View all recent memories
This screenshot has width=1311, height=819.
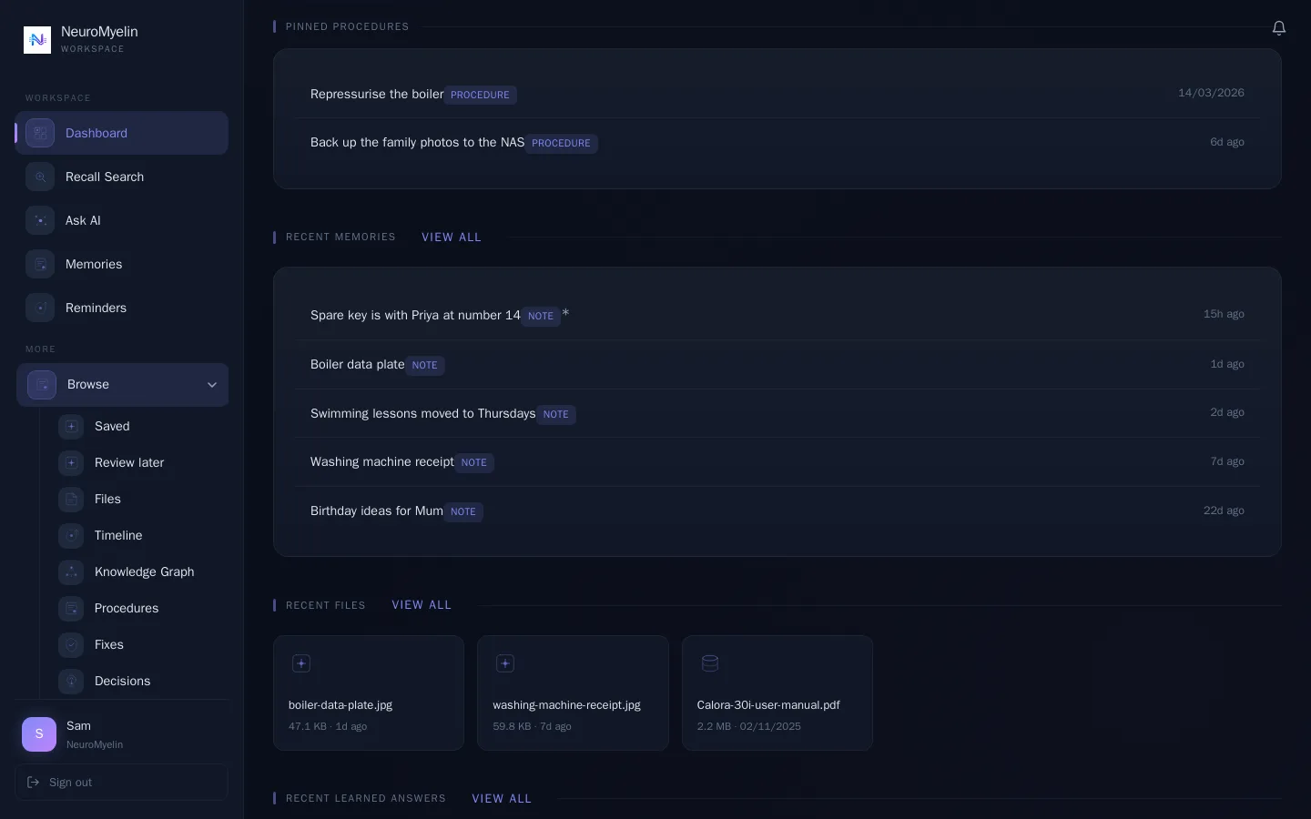452,237
